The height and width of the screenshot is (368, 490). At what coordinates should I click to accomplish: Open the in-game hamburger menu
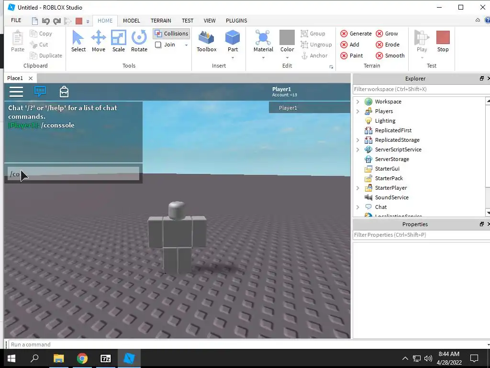16,92
